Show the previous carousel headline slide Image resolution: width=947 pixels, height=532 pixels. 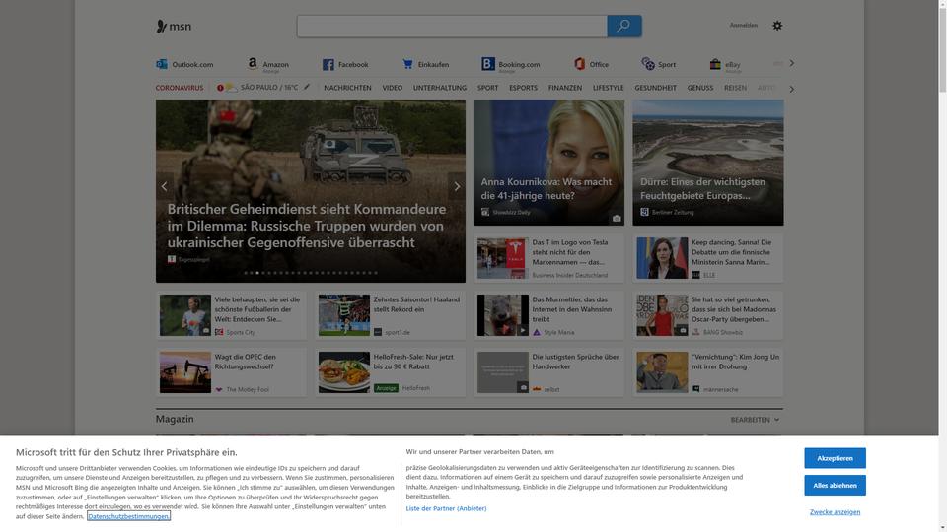[x=165, y=186]
